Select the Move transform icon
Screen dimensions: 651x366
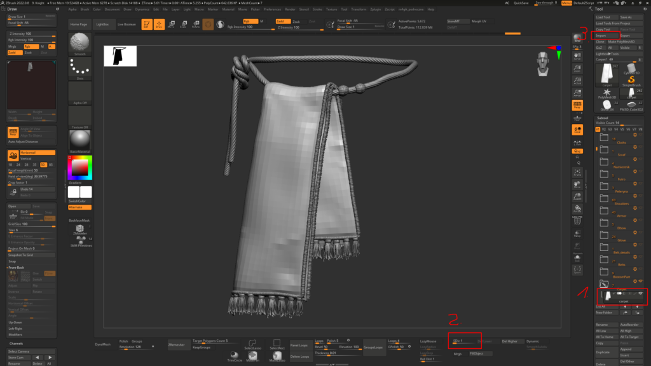coord(172,25)
